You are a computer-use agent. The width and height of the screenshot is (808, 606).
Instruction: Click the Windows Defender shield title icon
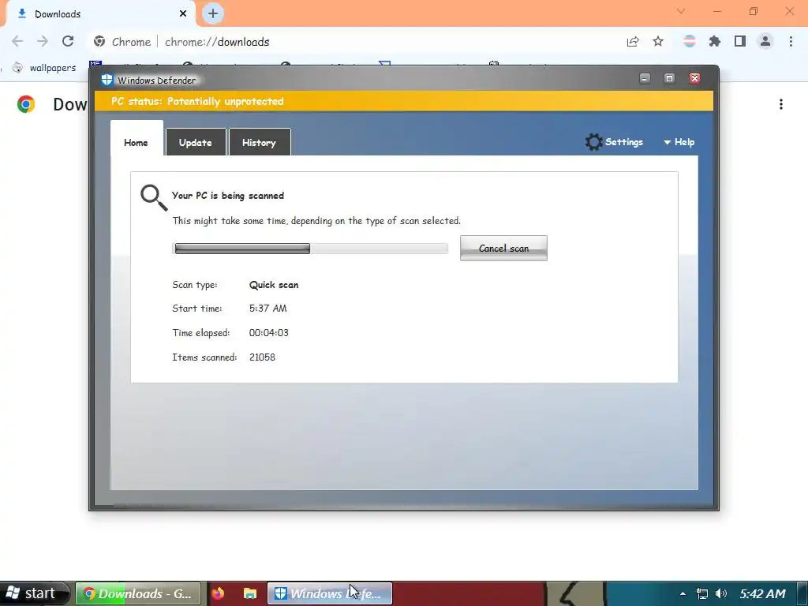(x=107, y=80)
